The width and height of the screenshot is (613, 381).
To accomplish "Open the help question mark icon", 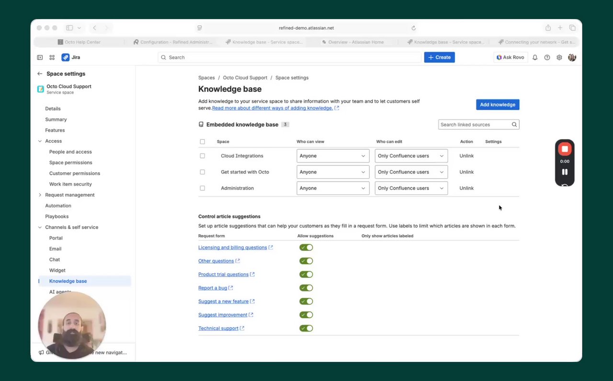I will click(547, 57).
